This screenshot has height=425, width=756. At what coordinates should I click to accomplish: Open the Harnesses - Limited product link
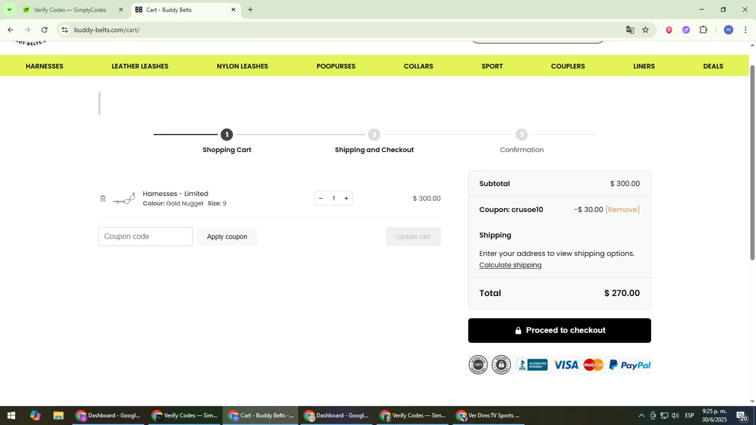175,194
